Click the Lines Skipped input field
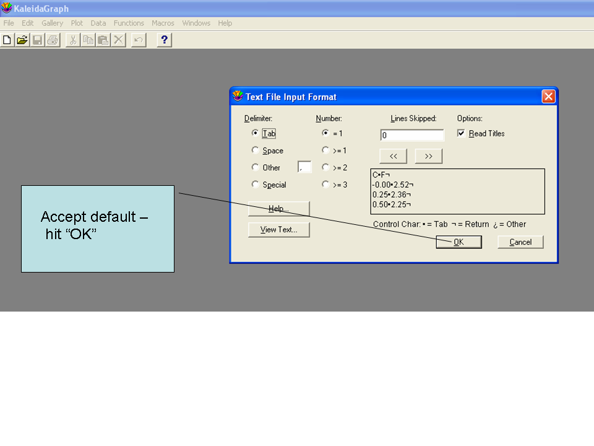Image resolution: width=594 pixels, height=446 pixels. (412, 135)
